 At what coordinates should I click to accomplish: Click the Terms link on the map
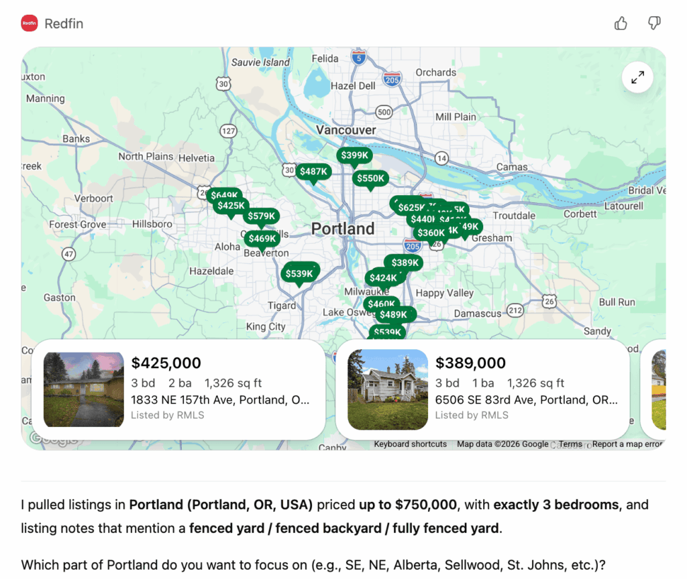pyautogui.click(x=570, y=444)
